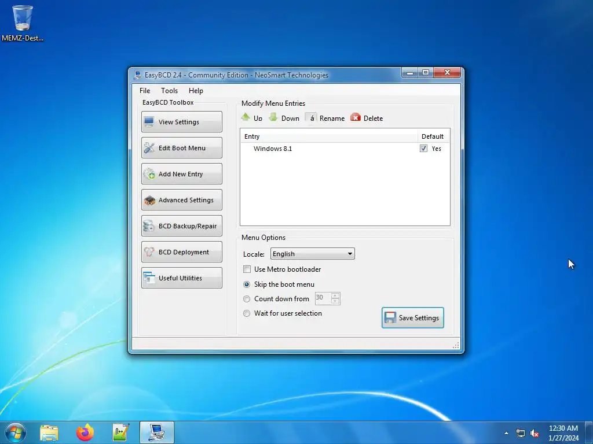
Task: Open the View Settings toolbox page
Action: coord(181,121)
